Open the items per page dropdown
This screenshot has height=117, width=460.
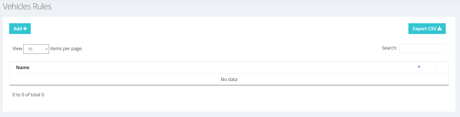[x=36, y=49]
